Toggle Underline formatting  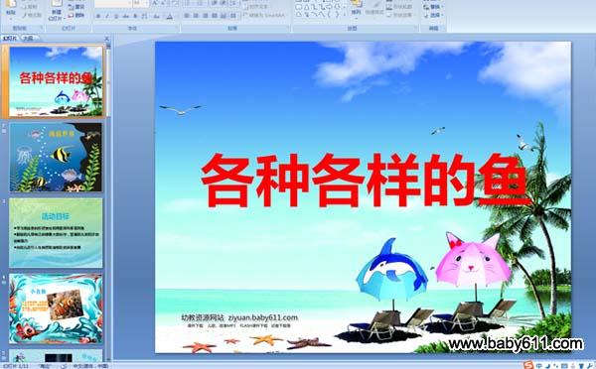(x=116, y=16)
